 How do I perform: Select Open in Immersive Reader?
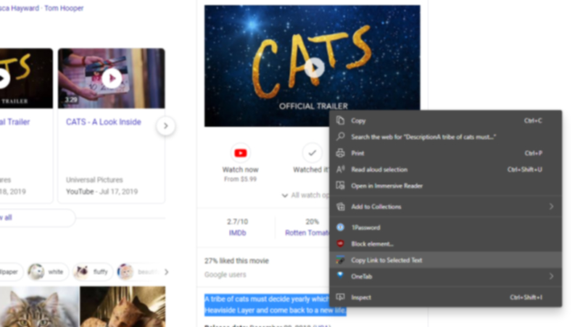click(446, 186)
